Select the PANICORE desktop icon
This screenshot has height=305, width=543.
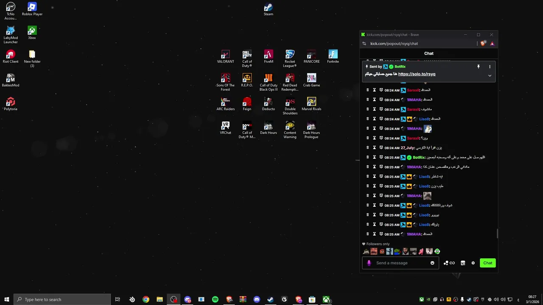(311, 57)
